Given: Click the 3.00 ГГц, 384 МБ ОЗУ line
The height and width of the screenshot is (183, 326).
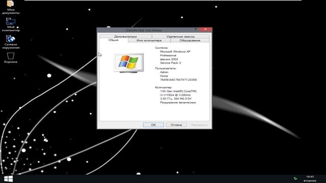Looking at the screenshot, I should click(x=176, y=99).
